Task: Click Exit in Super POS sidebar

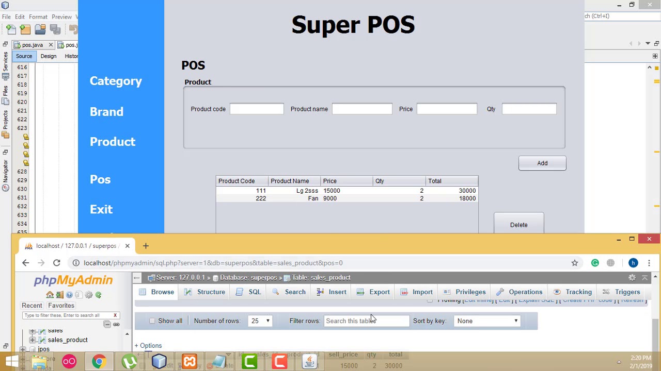Action: 101,209
